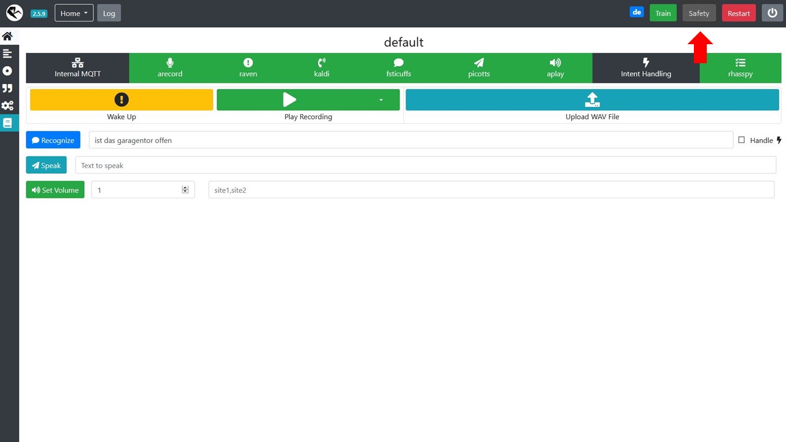Focus the site1,site2 site ID field
Viewport: 786px width, 442px height.
[x=491, y=190]
